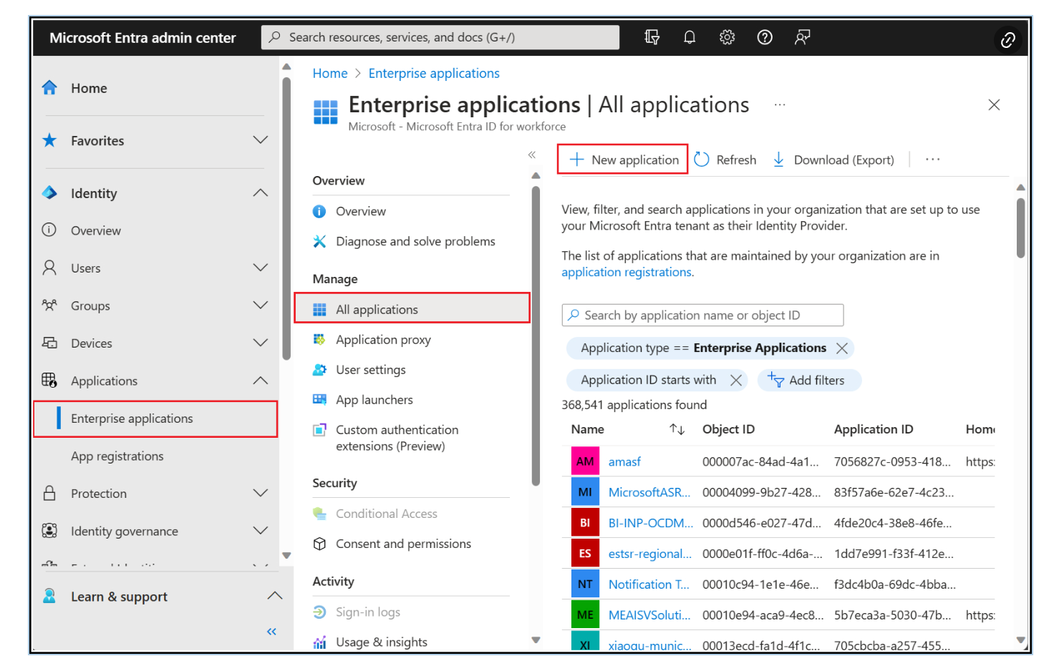Click the Identity governance icon
The image size is (1054, 671).
(49, 531)
